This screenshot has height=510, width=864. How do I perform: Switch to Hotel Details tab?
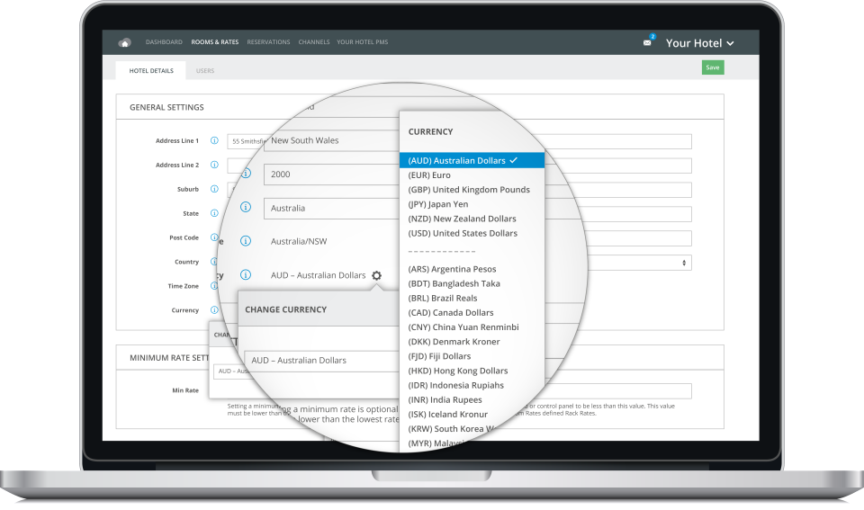151,70
